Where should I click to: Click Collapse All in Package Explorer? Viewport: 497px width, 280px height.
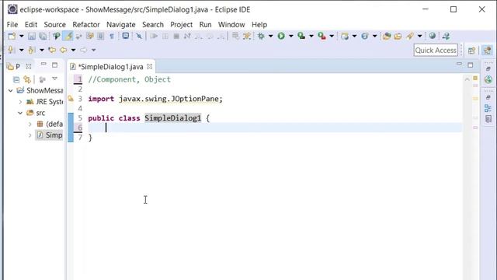[x=16, y=79]
